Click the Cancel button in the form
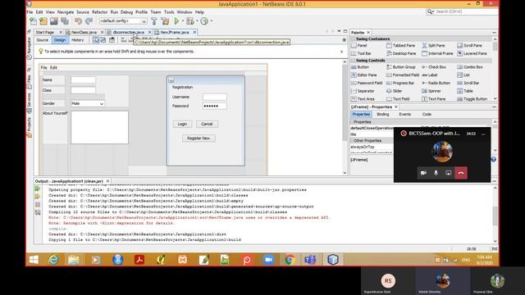The height and width of the screenshot is (295, 525). 207,124
